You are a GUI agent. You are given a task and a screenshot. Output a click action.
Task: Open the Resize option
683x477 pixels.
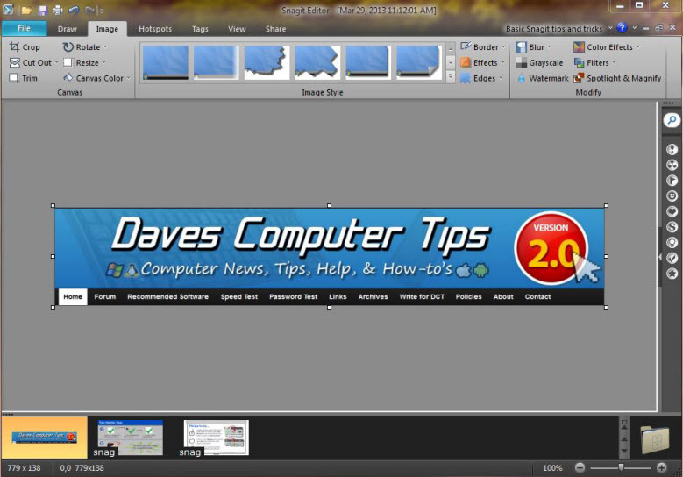coord(81,63)
